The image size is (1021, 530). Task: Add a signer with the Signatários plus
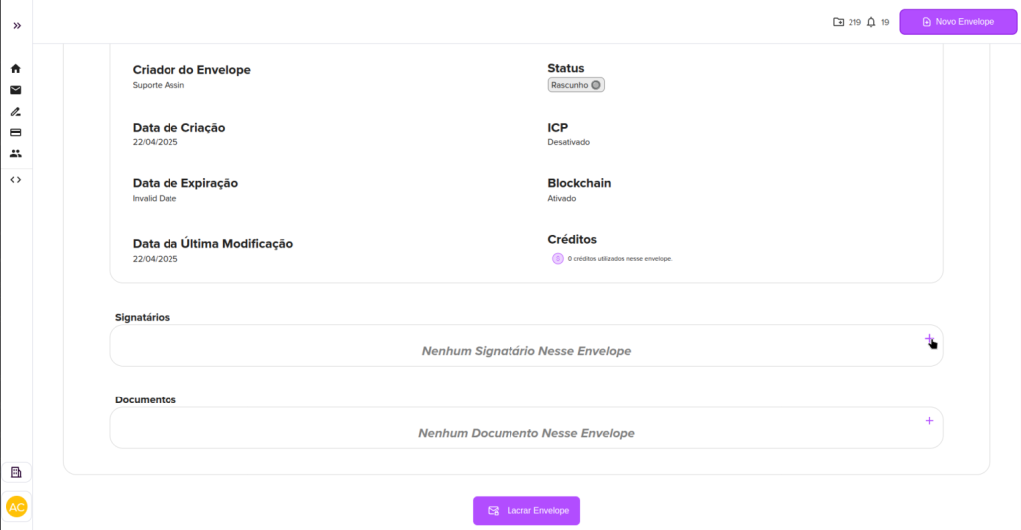click(x=929, y=339)
